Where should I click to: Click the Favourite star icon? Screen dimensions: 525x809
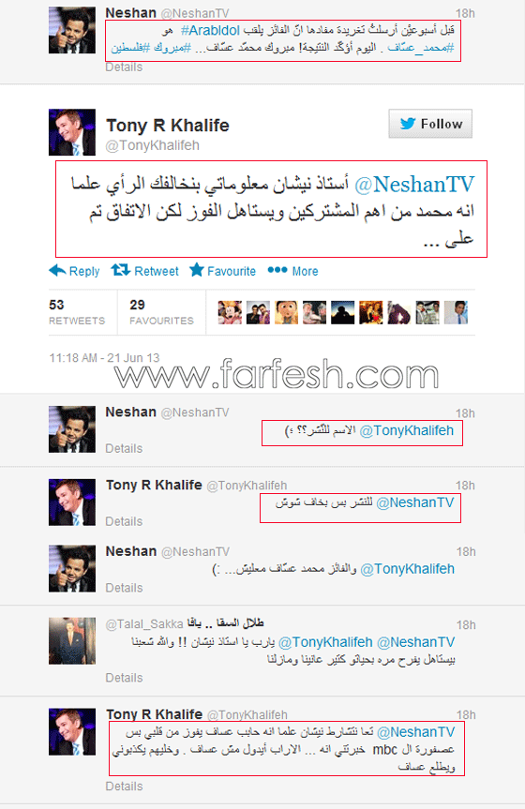pyautogui.click(x=197, y=269)
